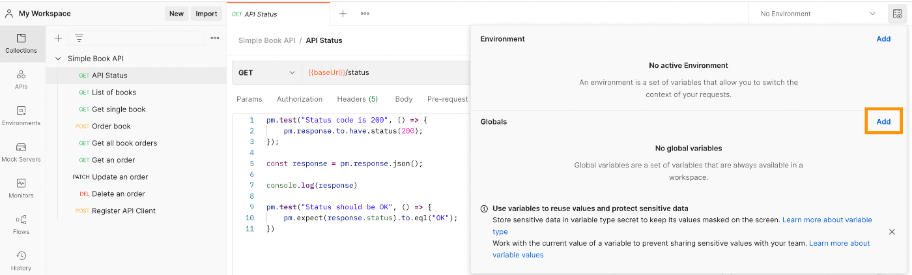Select the Get all book orders request
Screen dimensions: 912x275
coord(136,143)
